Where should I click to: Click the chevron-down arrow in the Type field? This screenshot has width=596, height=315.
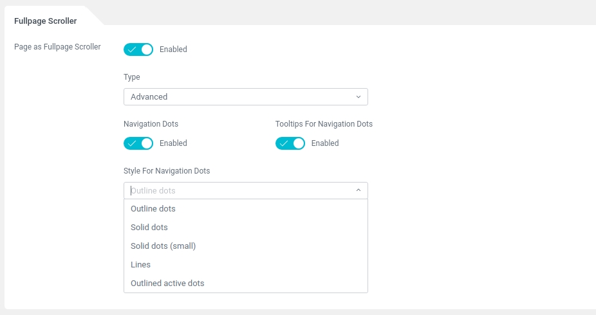(359, 97)
